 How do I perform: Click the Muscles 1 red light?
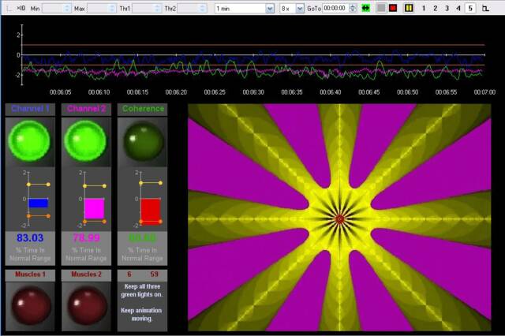(x=31, y=306)
